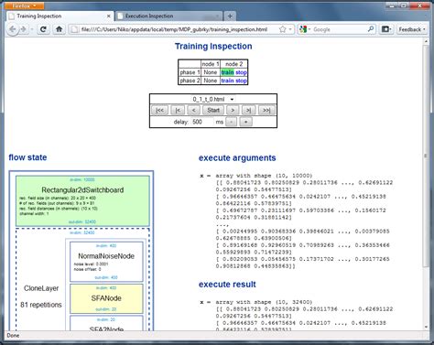Viewport: 434px width, 345px height.
Task: Close the Training Inspection tab
Action: (x=108, y=16)
